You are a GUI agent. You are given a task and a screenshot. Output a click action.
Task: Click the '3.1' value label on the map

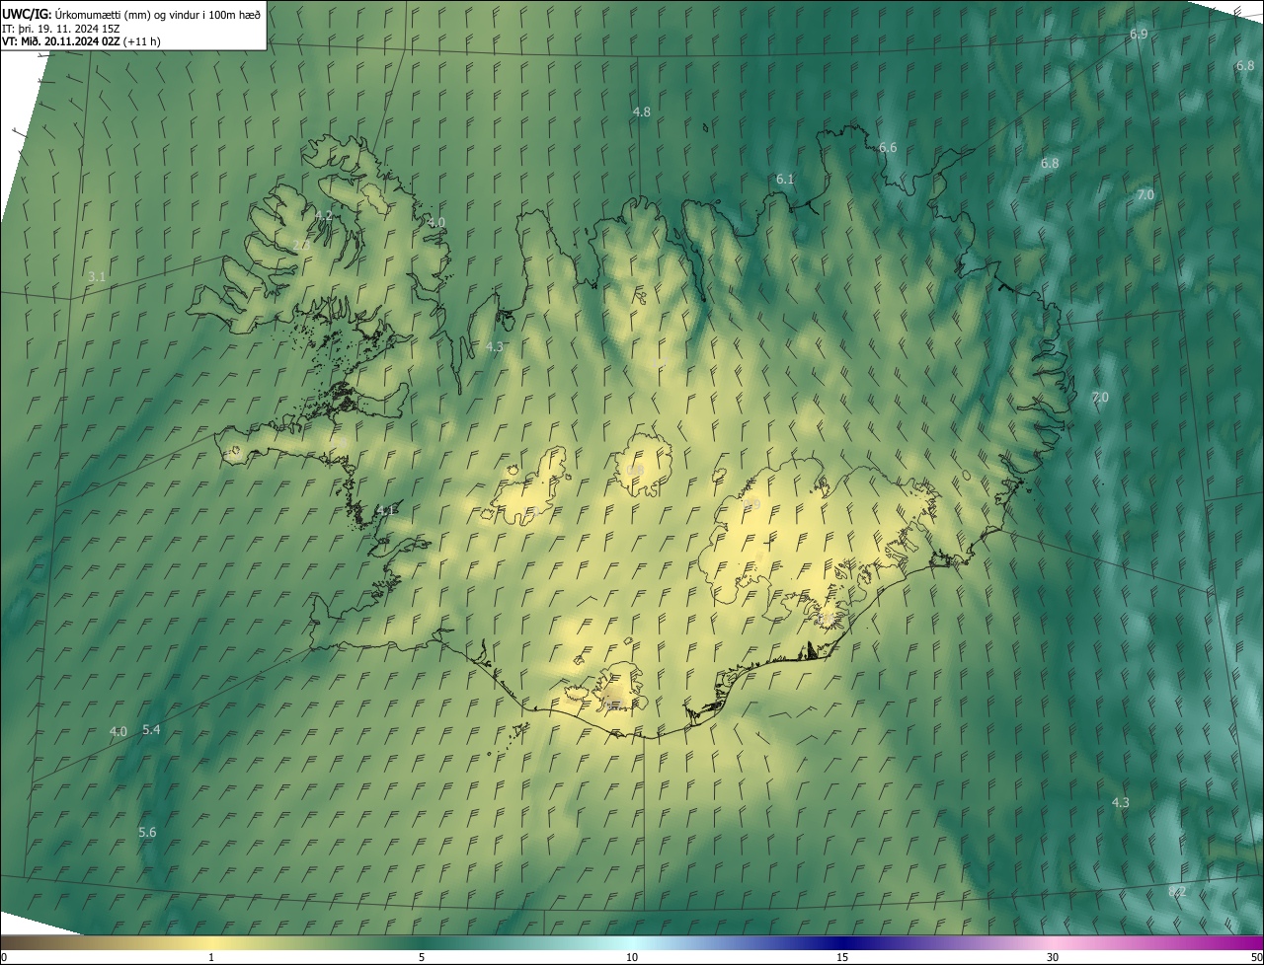click(x=96, y=278)
